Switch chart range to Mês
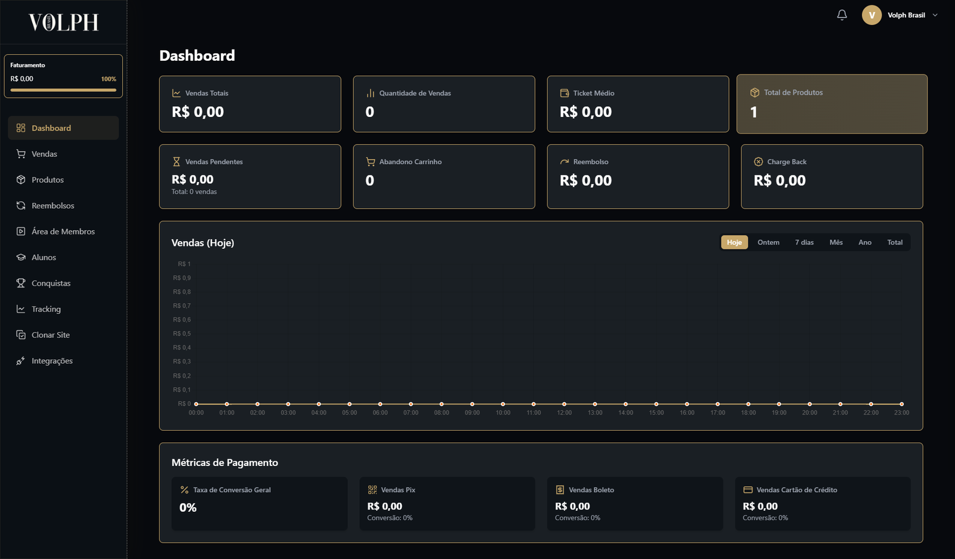 click(836, 242)
